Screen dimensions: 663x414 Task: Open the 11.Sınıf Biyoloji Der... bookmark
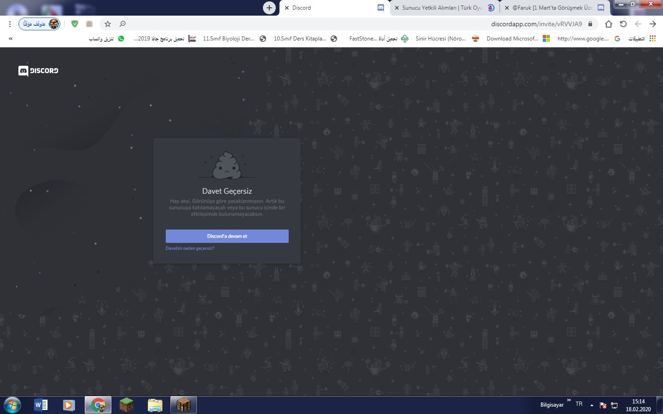234,39
